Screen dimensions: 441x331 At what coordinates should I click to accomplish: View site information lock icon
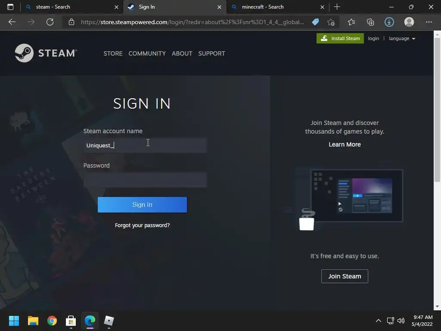point(71,22)
